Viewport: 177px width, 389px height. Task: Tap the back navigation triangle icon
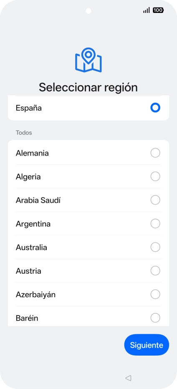click(x=128, y=378)
